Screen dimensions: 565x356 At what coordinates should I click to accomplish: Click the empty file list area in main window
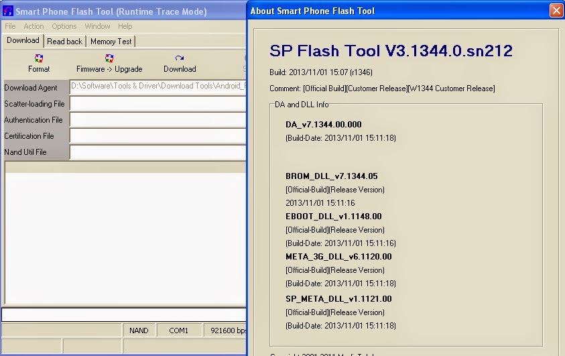[125, 238]
